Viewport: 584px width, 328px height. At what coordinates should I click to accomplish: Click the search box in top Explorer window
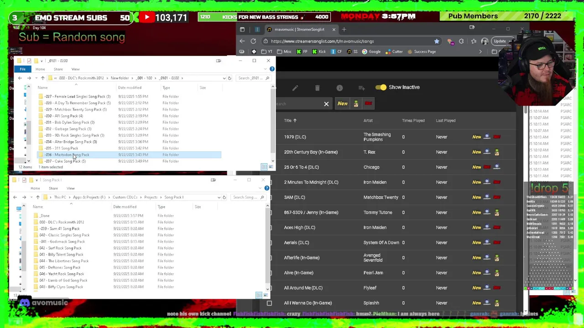click(x=255, y=78)
